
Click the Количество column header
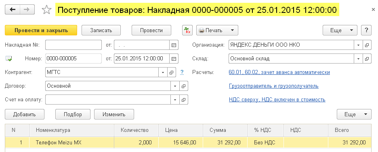click(x=136, y=130)
